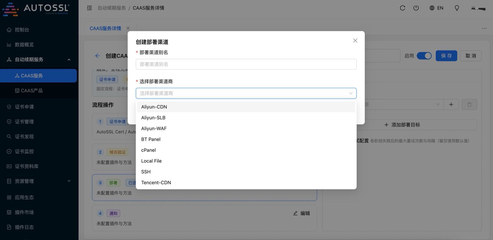Click the 取消 button
Screen dimensions: 493x240
click(x=471, y=56)
